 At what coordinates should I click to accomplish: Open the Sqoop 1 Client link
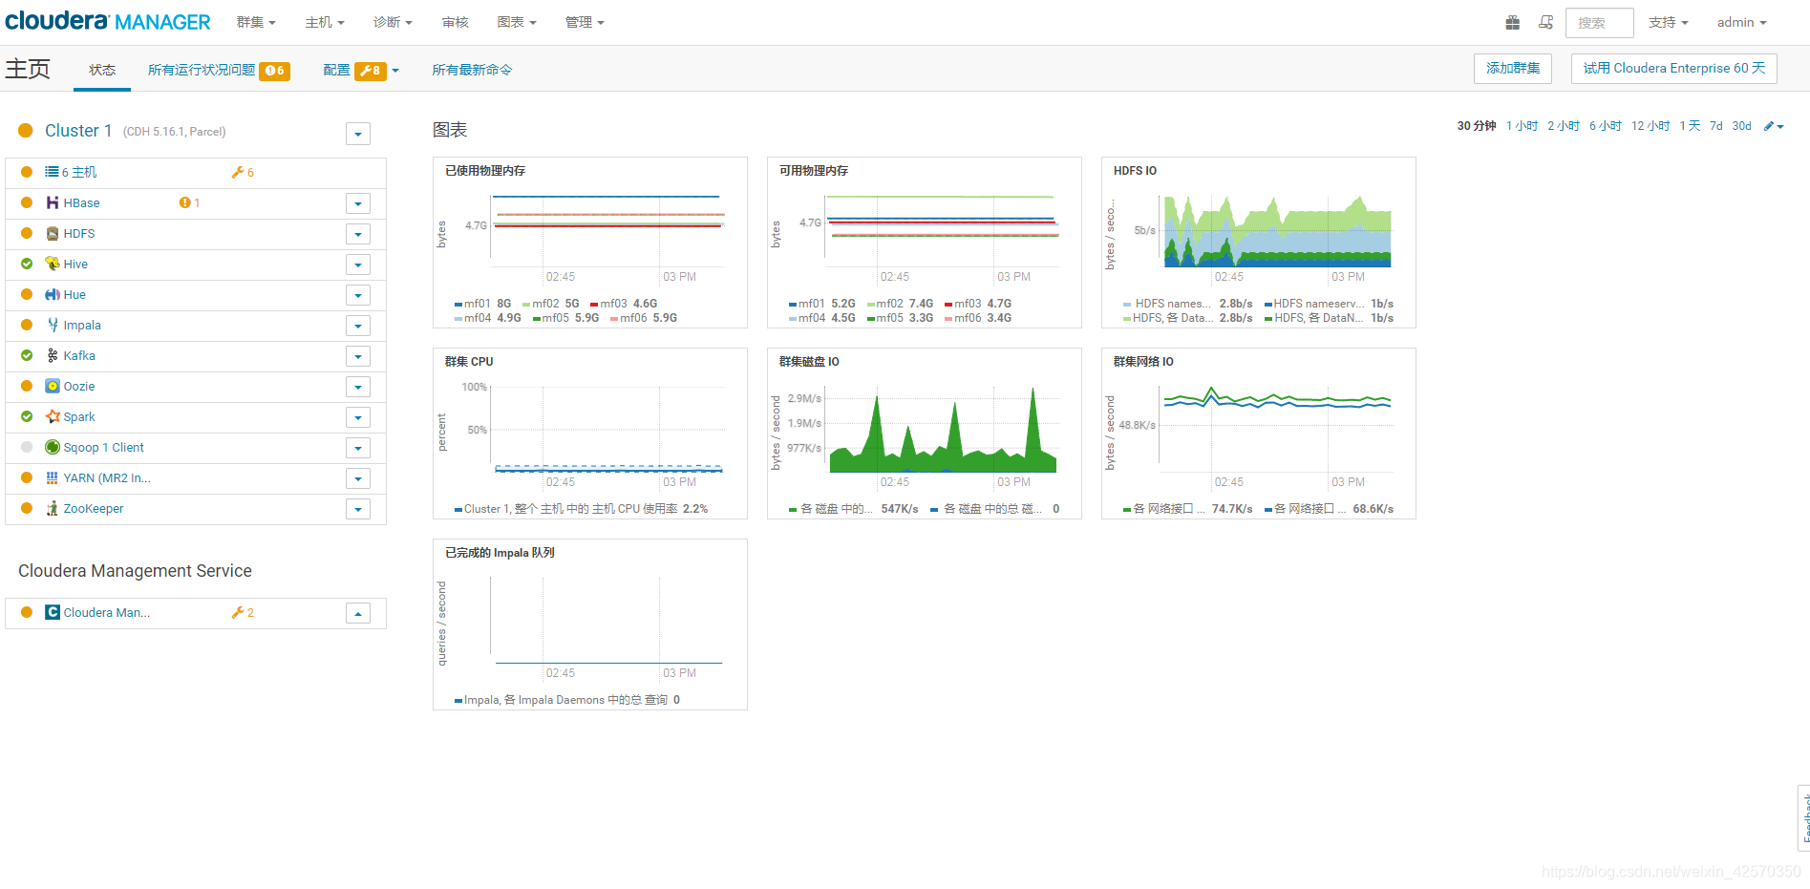(103, 447)
